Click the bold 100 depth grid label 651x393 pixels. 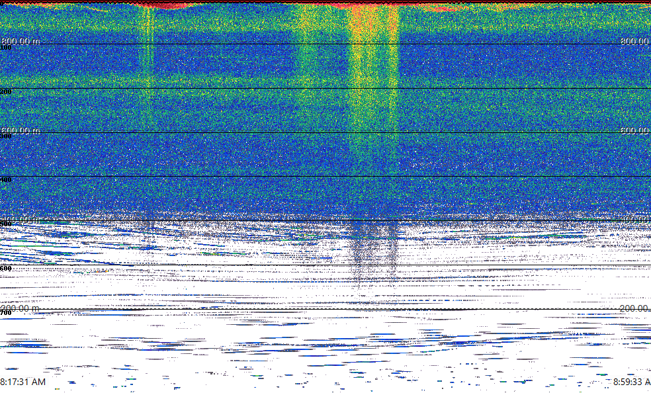pos(6,48)
